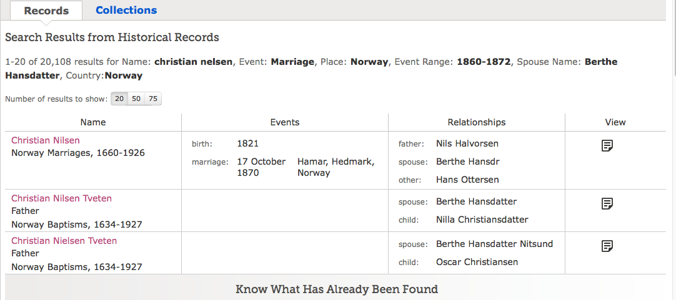
Task: Click the View column header
Action: 615,122
